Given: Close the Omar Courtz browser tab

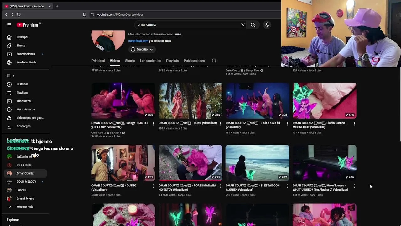Looking at the screenshot, I should click(49, 6).
